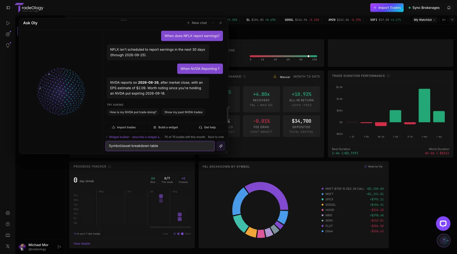Click Back to chat link
This screenshot has width=457, height=254.
tap(216, 137)
